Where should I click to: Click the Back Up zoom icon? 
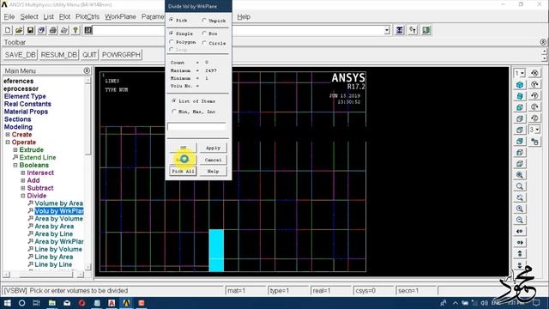point(520,197)
